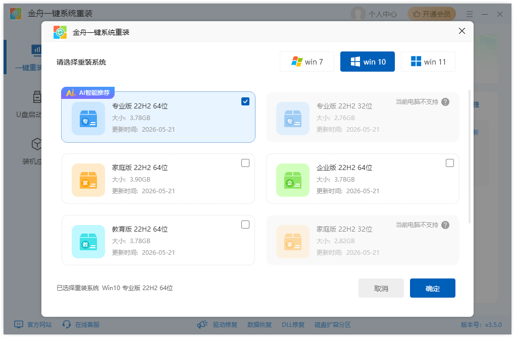515x338 pixels.
Task: Click the main window app logo
Action: pos(16,14)
